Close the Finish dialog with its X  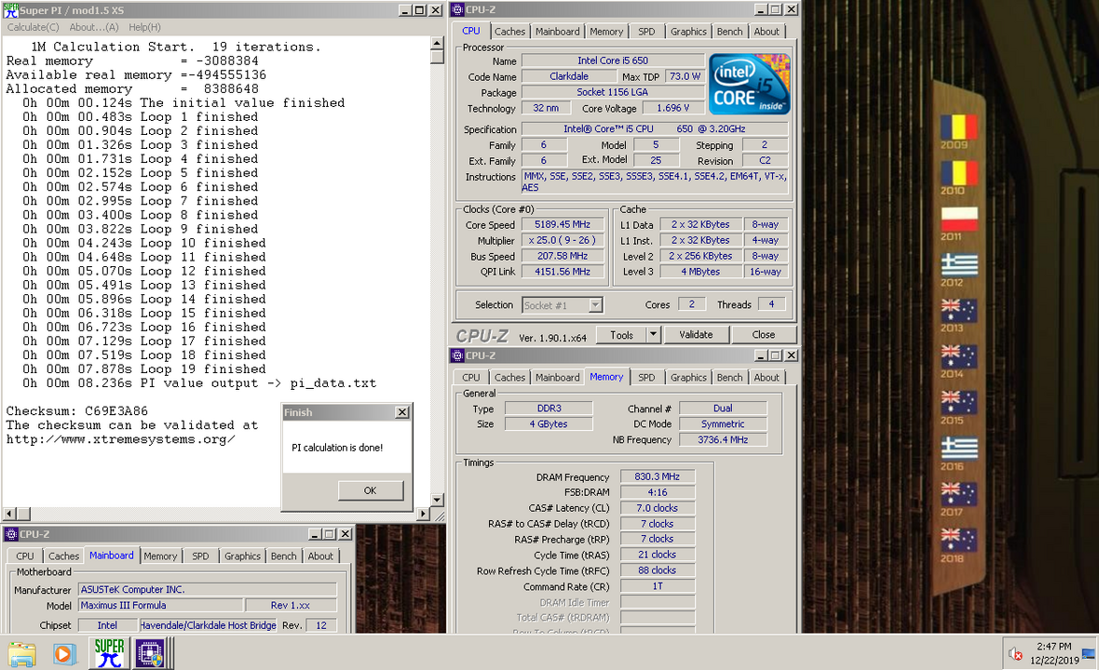point(402,412)
